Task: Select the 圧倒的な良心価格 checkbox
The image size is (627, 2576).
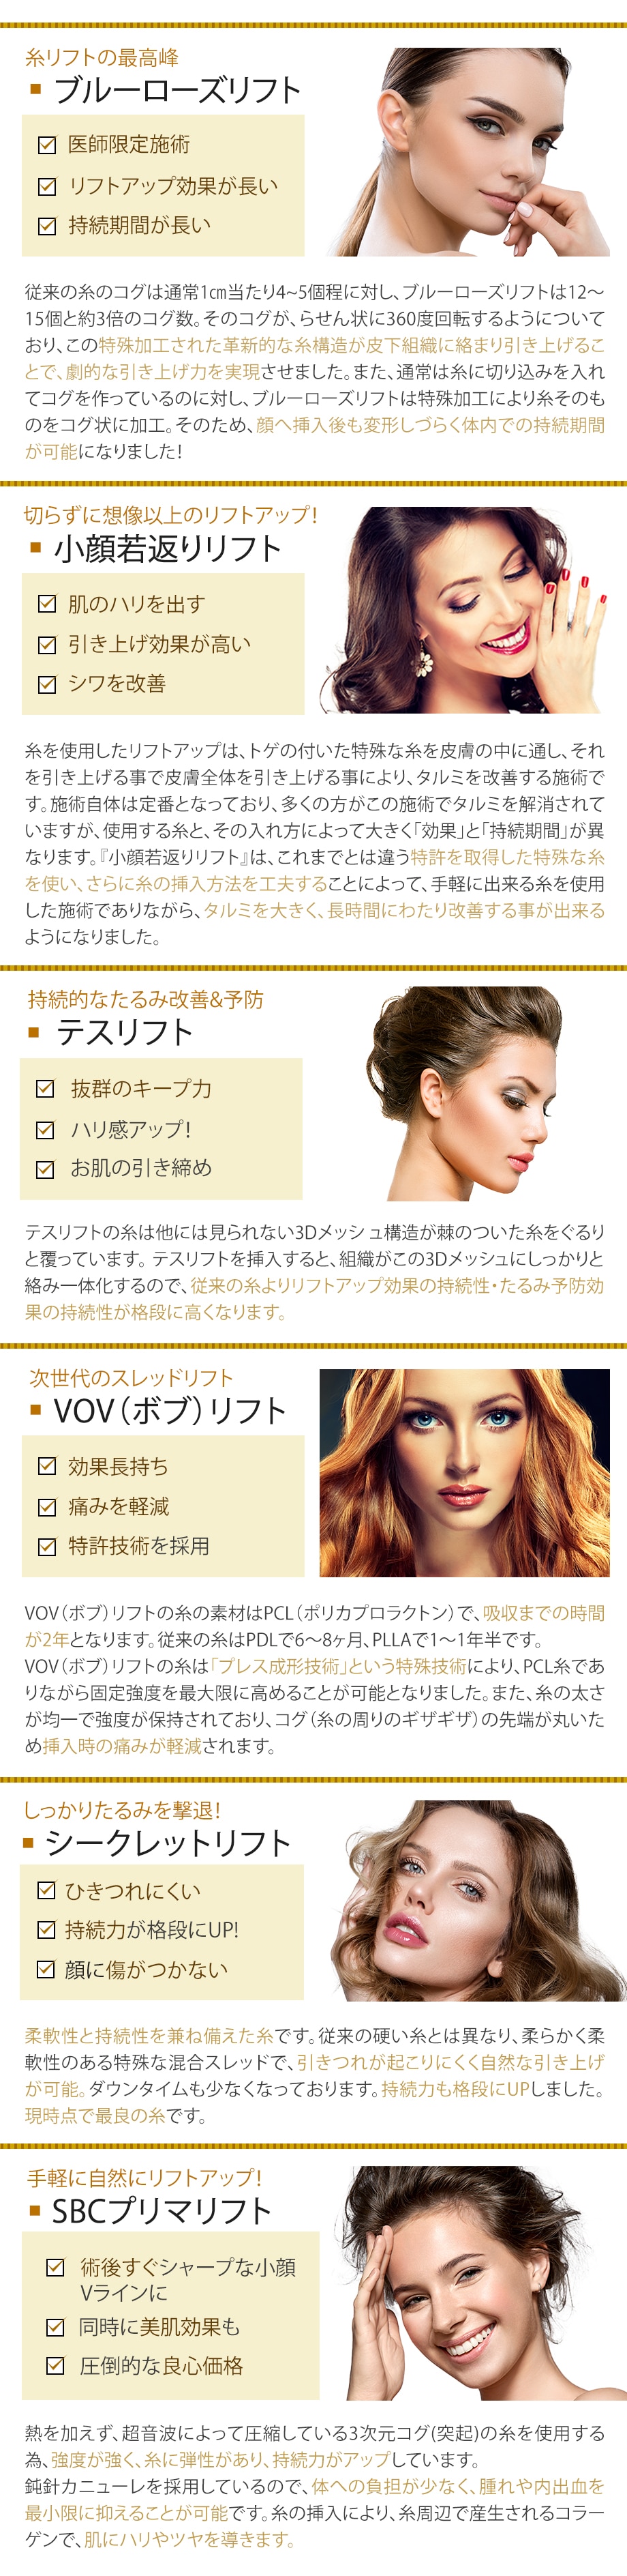Action: (x=56, y=2365)
